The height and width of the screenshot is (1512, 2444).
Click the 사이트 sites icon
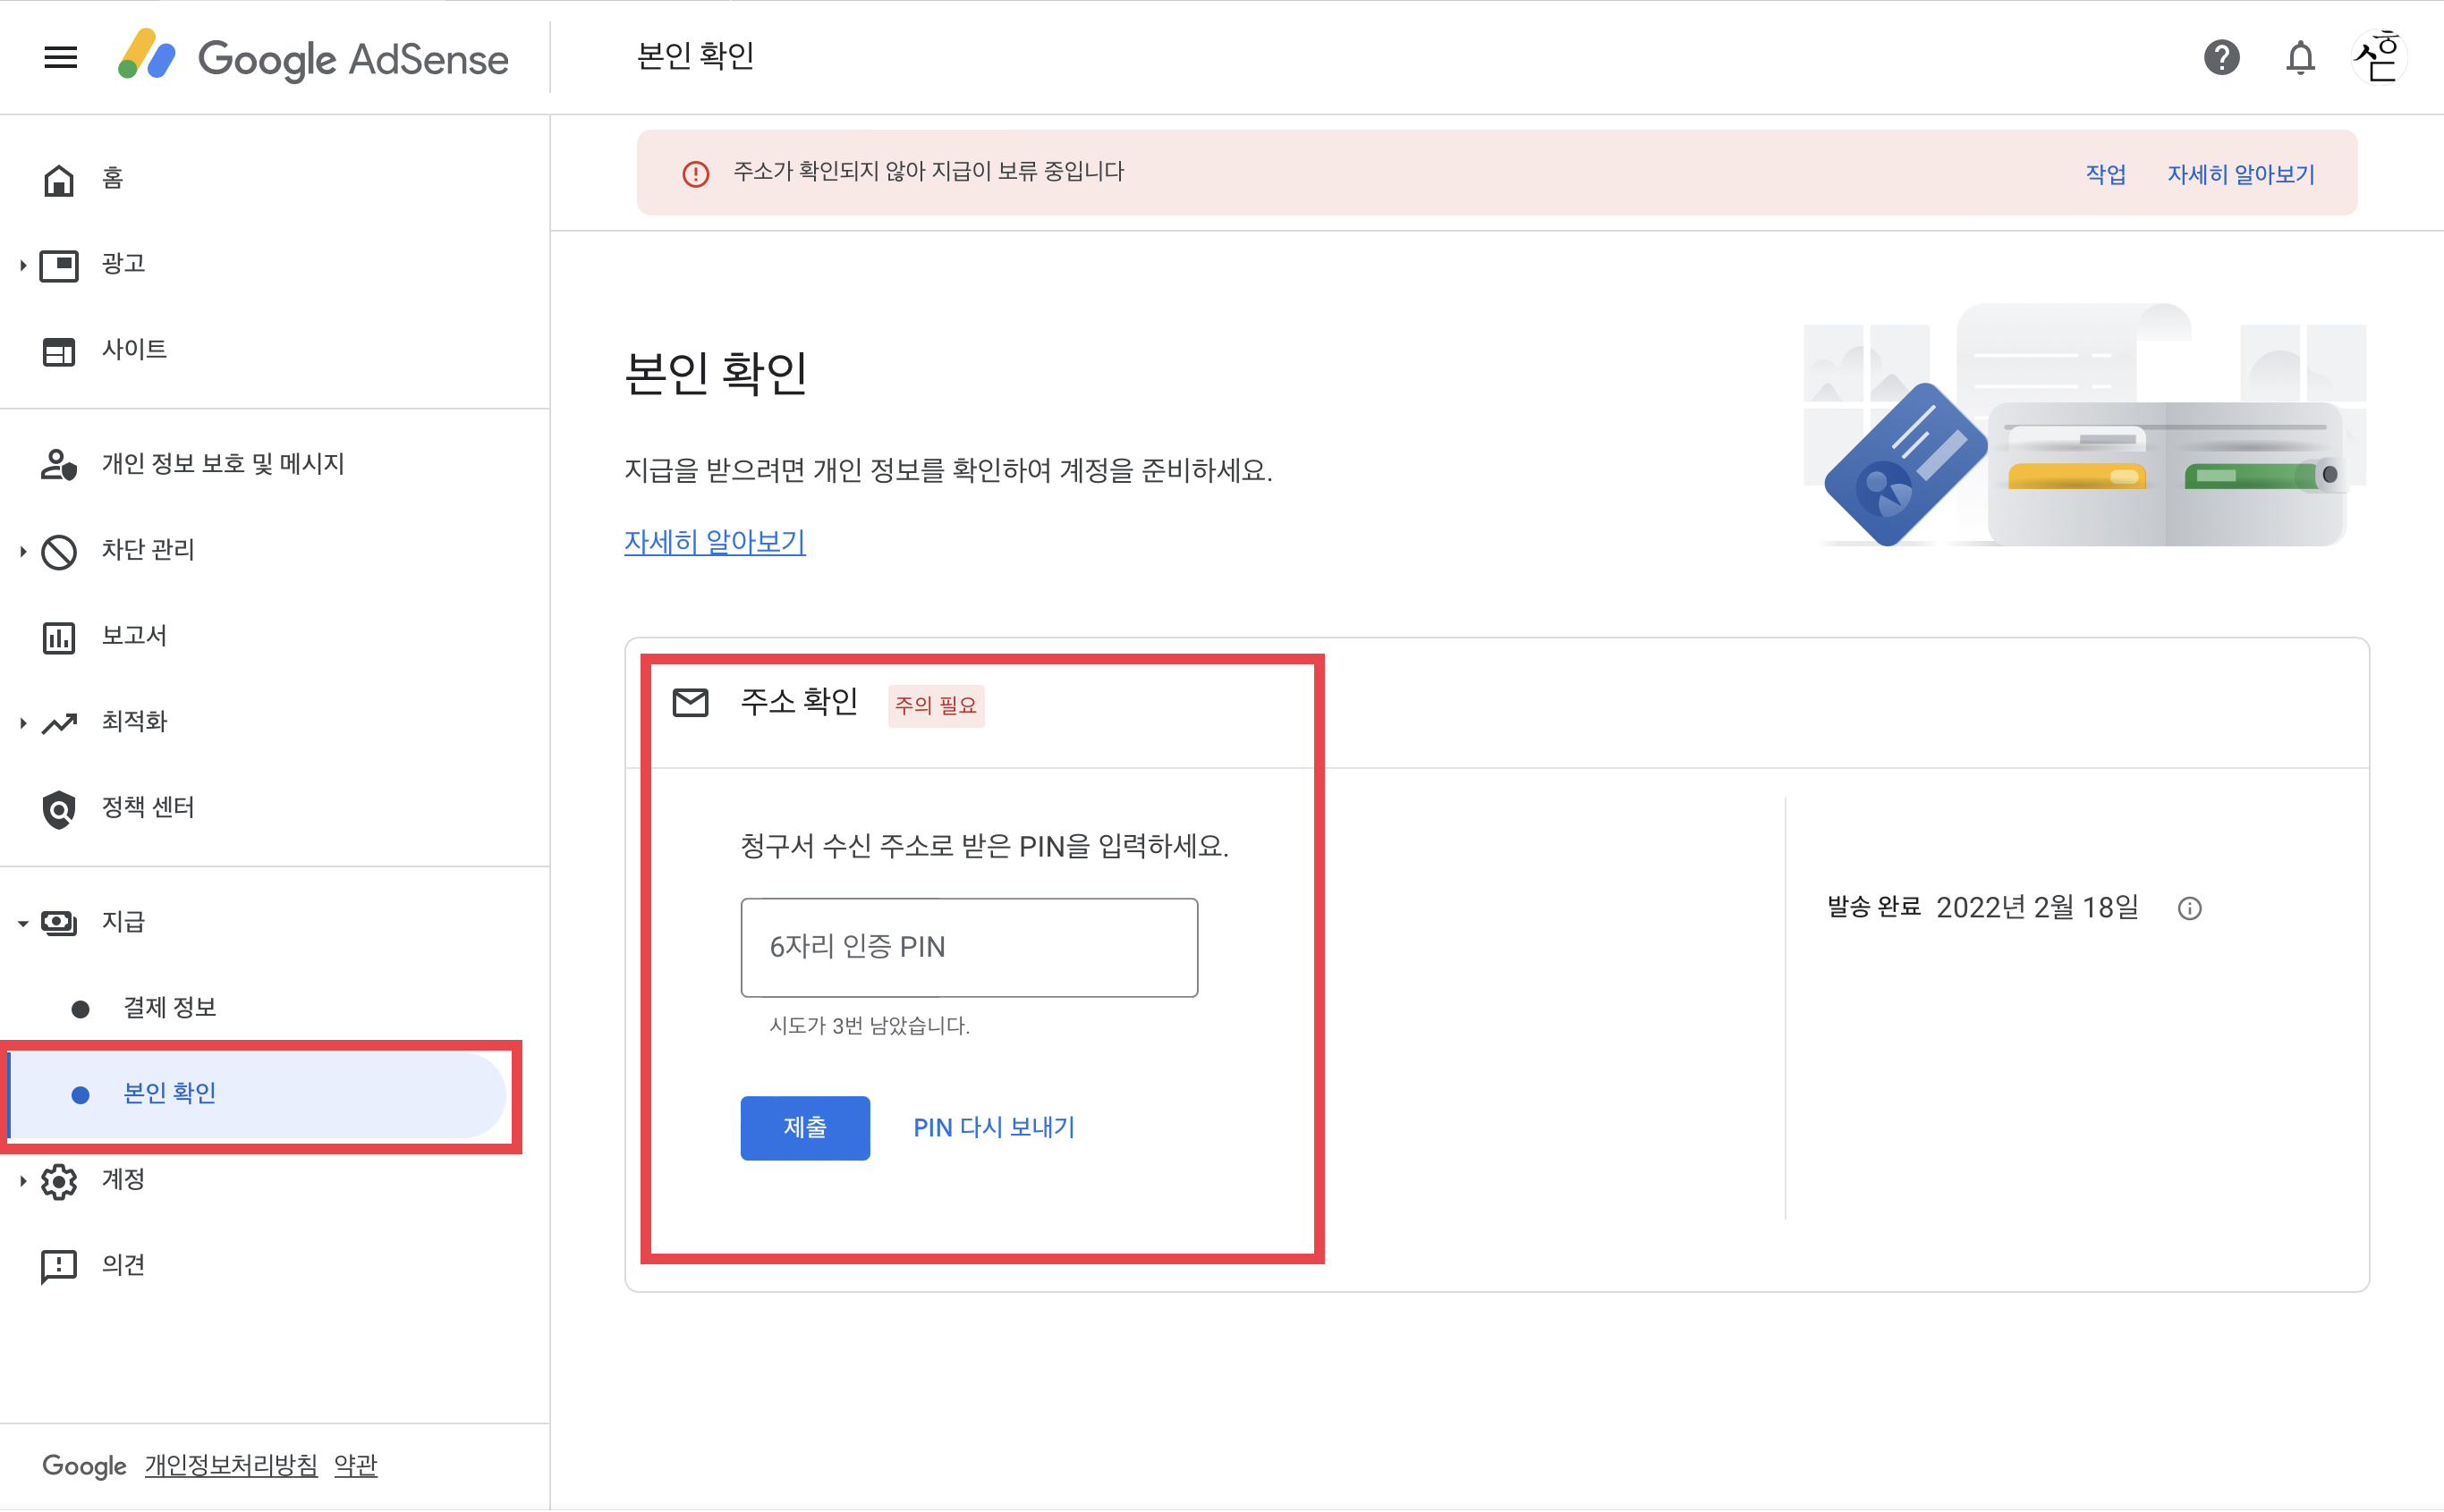59,351
